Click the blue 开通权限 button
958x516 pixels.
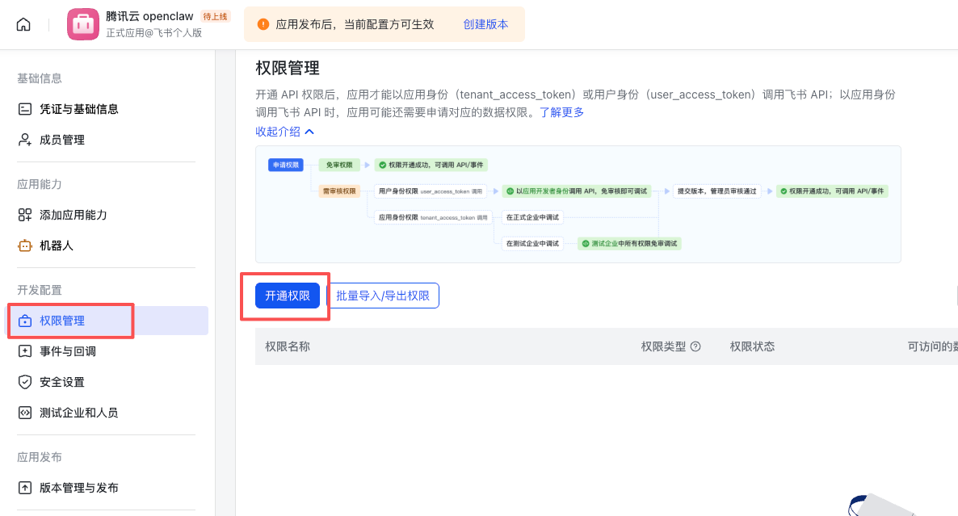click(288, 296)
